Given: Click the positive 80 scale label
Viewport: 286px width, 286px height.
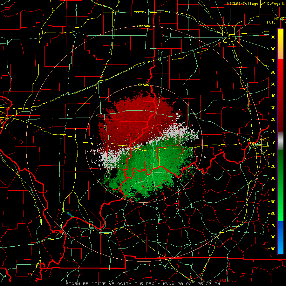Looking at the screenshot, I should (x=273, y=49).
